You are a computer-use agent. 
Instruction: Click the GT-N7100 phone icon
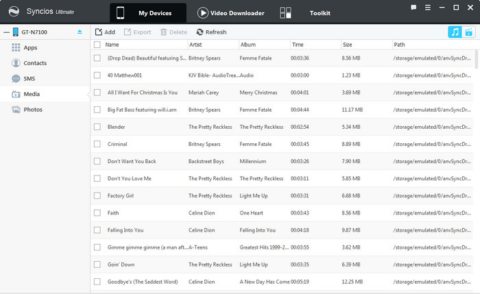pos(15,32)
